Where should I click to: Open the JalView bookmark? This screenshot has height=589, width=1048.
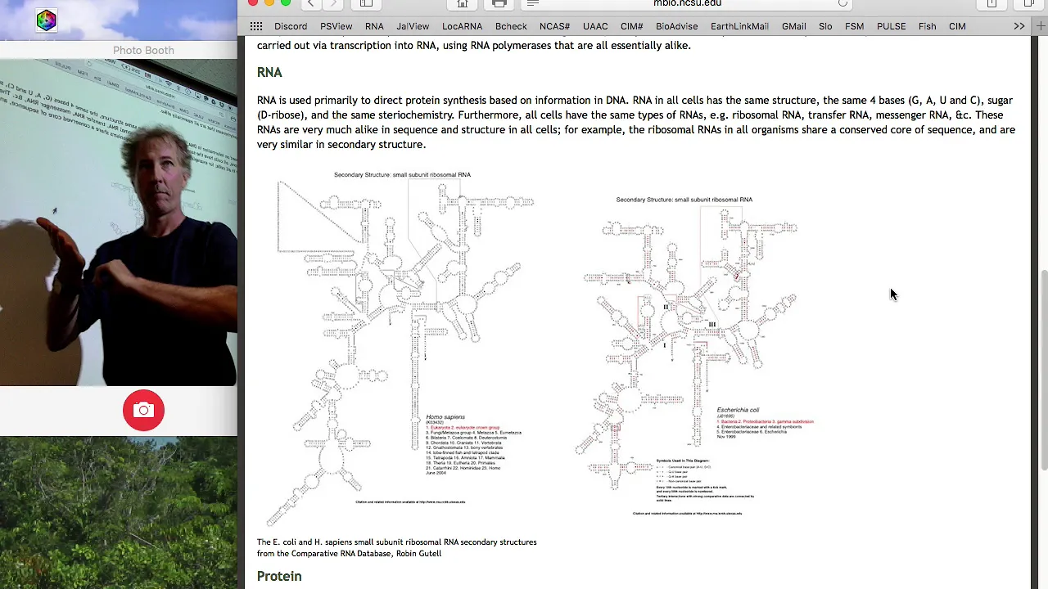click(413, 26)
